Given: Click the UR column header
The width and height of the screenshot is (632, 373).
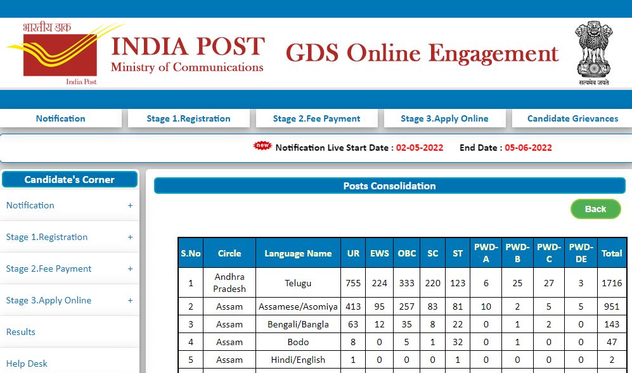Looking at the screenshot, I should pos(353,253).
